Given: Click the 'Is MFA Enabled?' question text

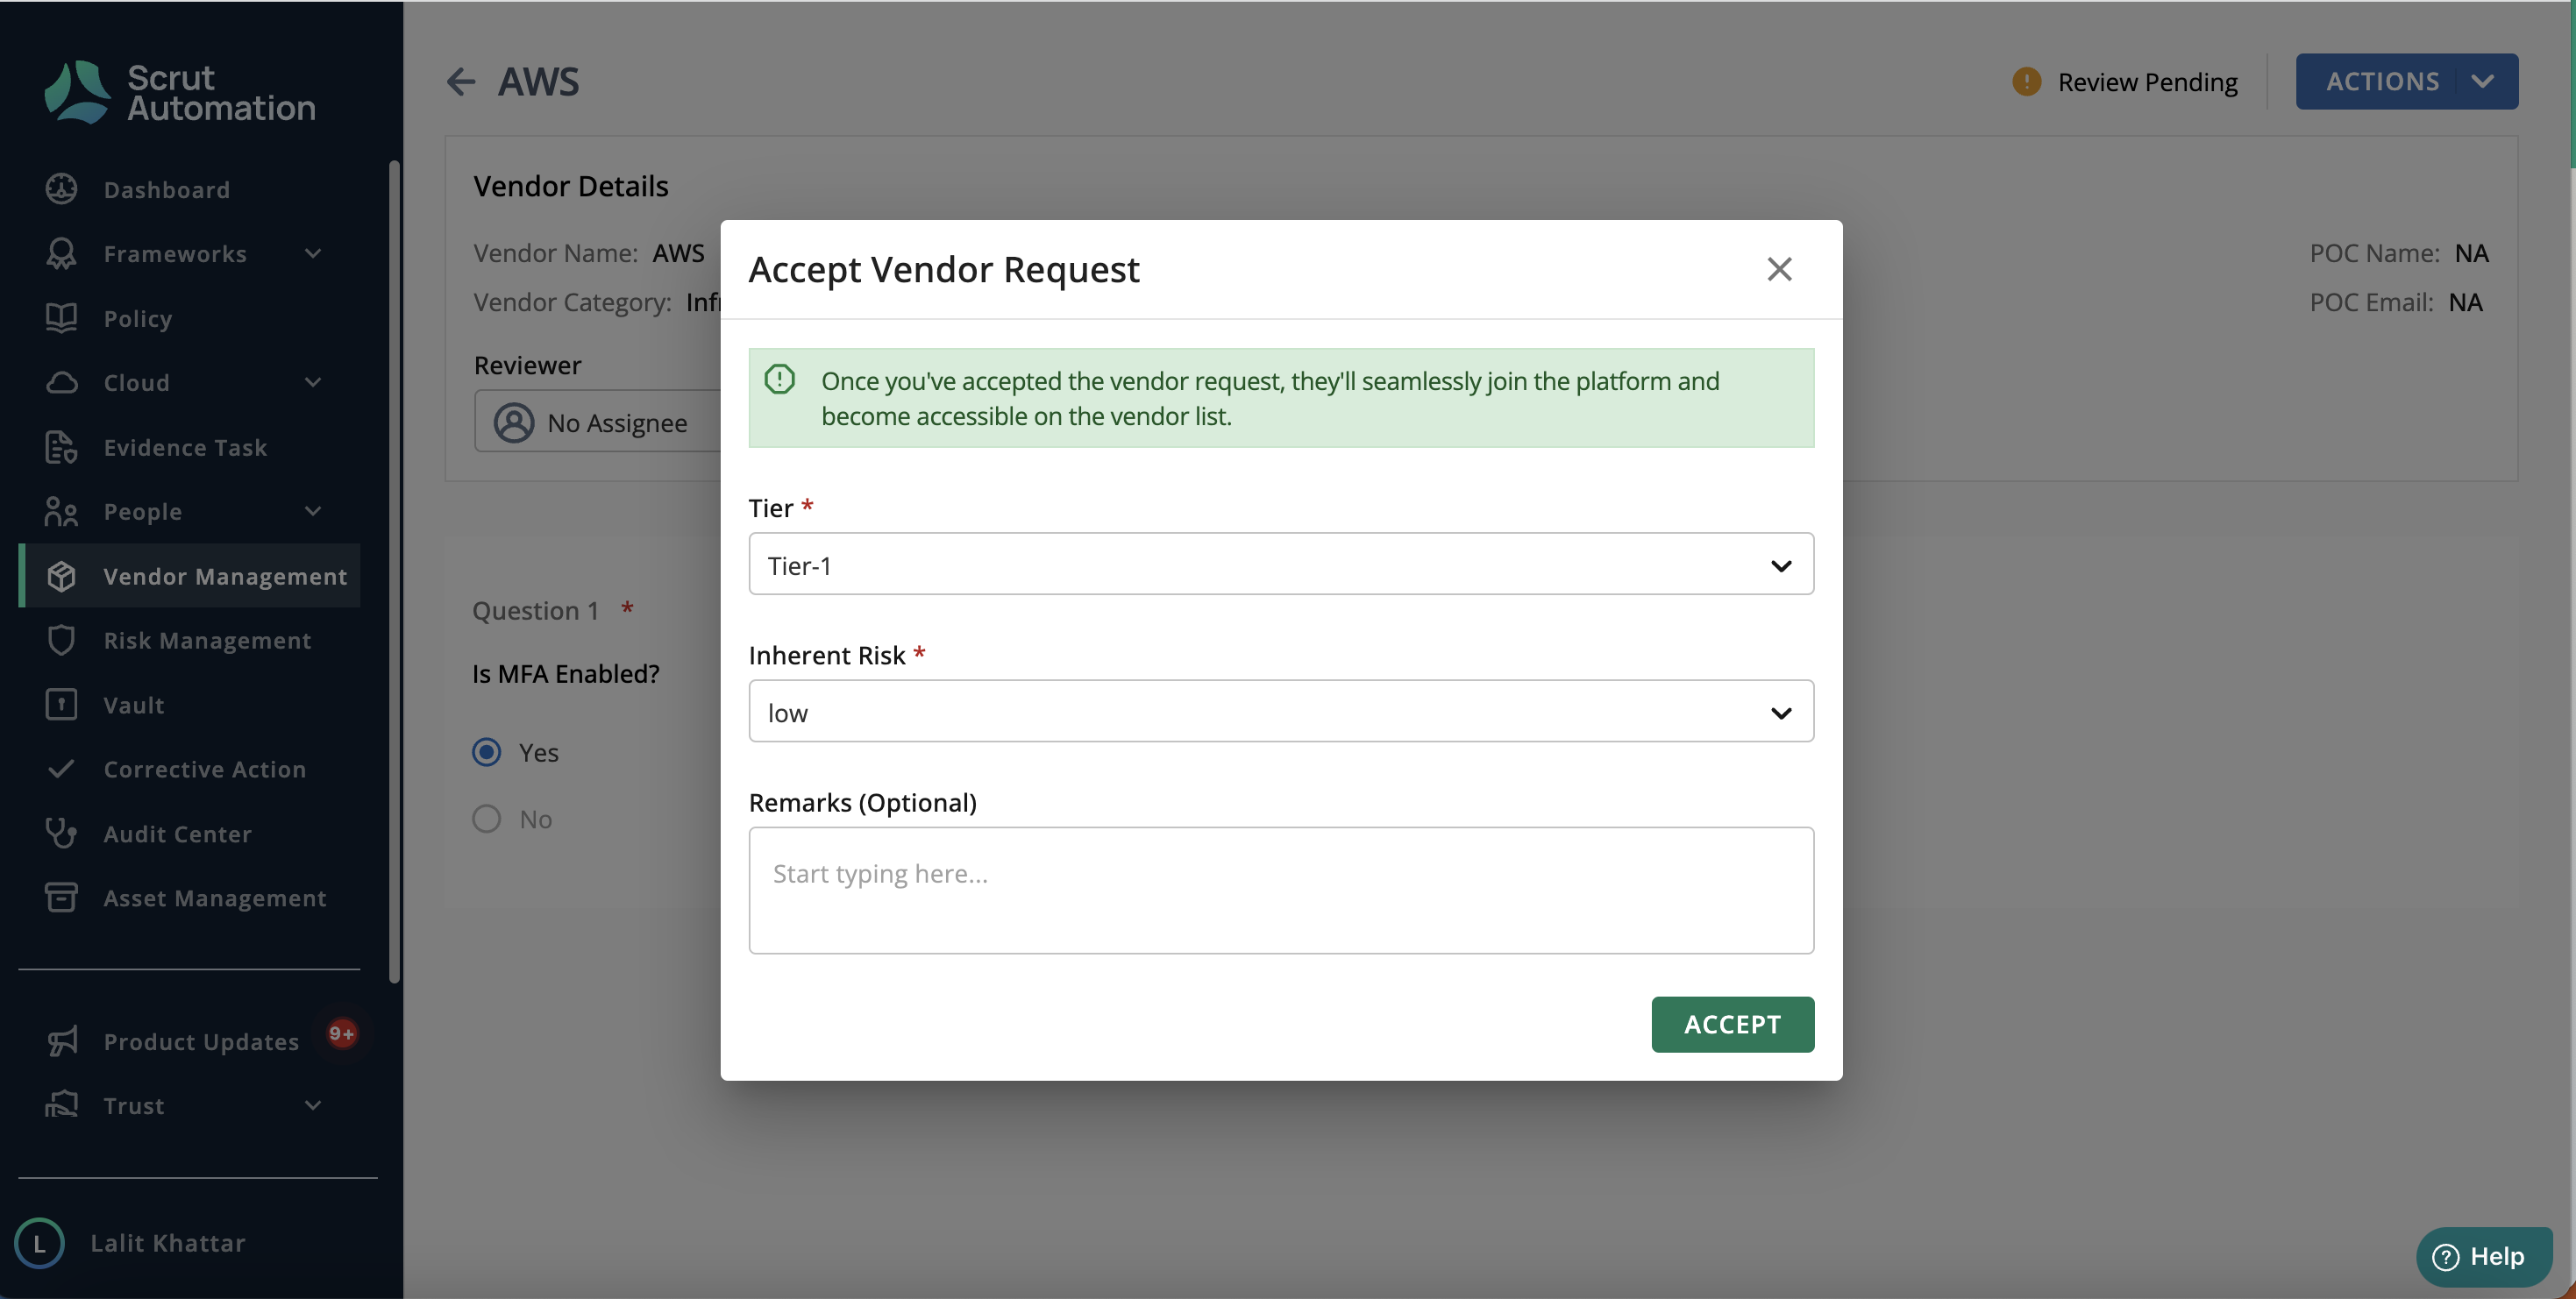Looking at the screenshot, I should (x=566, y=673).
